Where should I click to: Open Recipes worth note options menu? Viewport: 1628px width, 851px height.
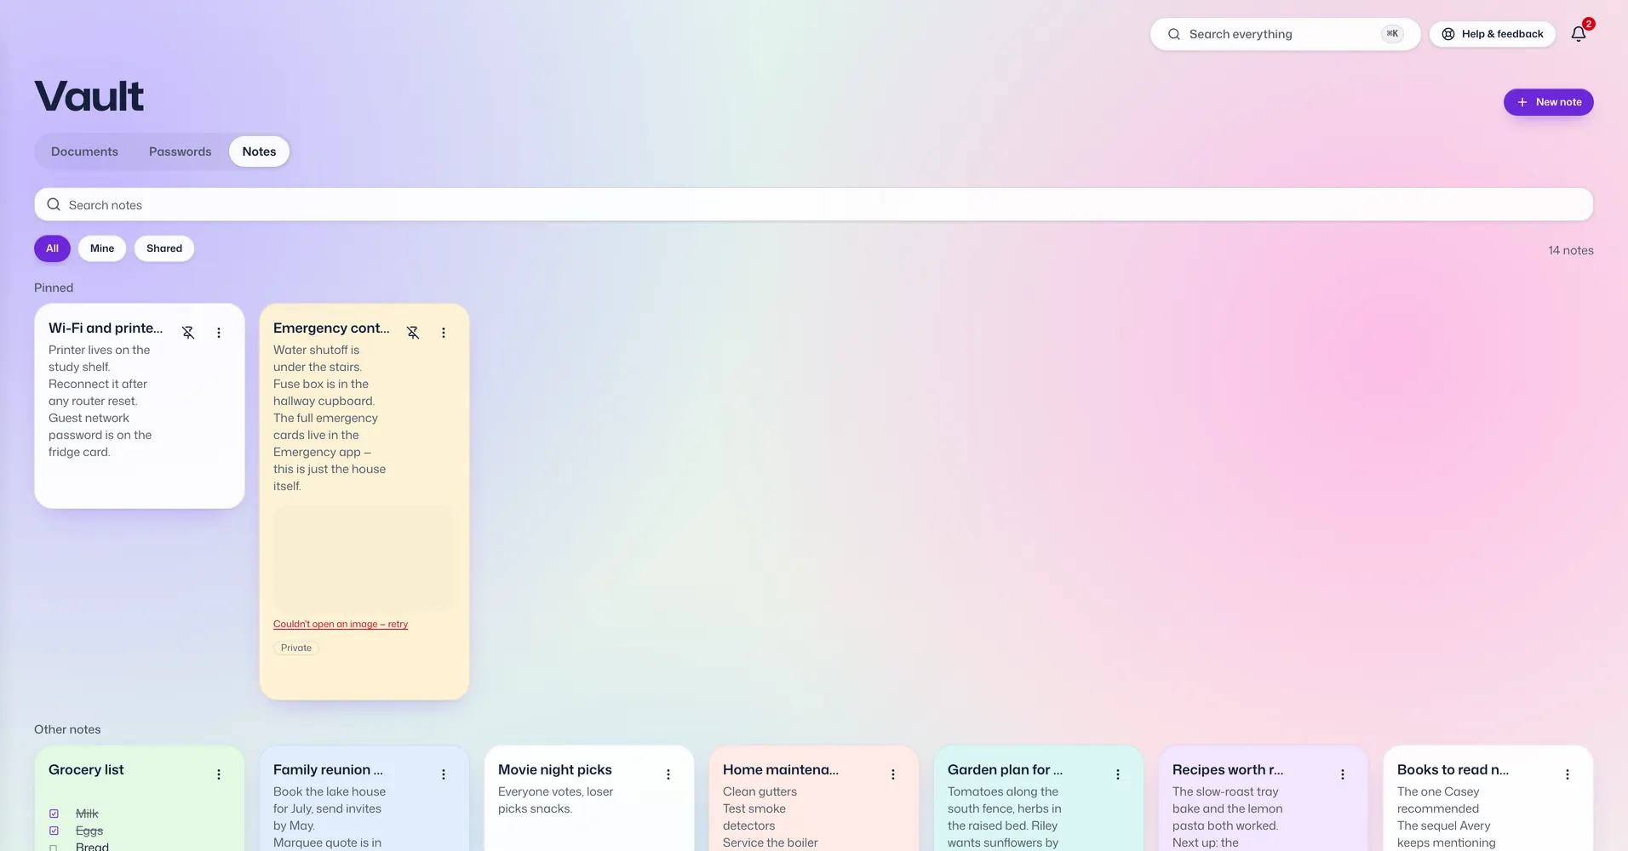pyautogui.click(x=1343, y=774)
